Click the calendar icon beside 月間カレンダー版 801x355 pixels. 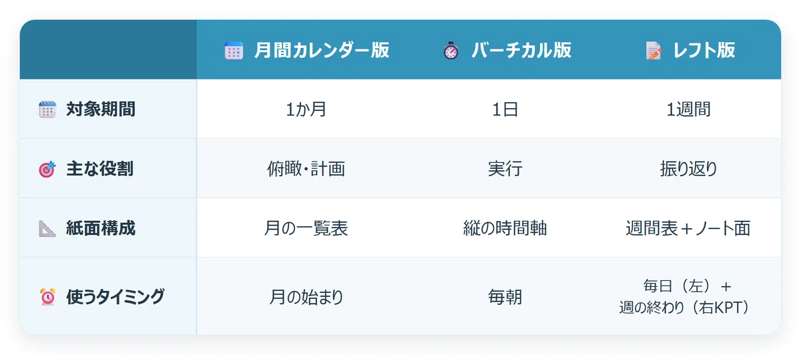click(x=234, y=51)
